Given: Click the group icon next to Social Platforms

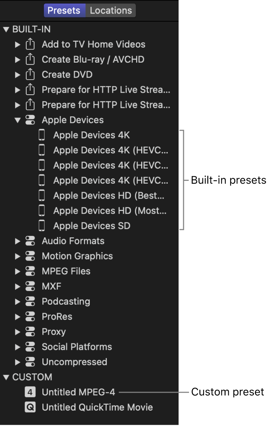Looking at the screenshot, I should pos(30,346).
